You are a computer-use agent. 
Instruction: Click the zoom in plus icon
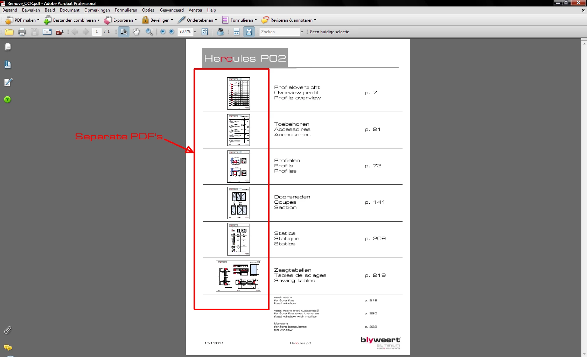tap(172, 32)
